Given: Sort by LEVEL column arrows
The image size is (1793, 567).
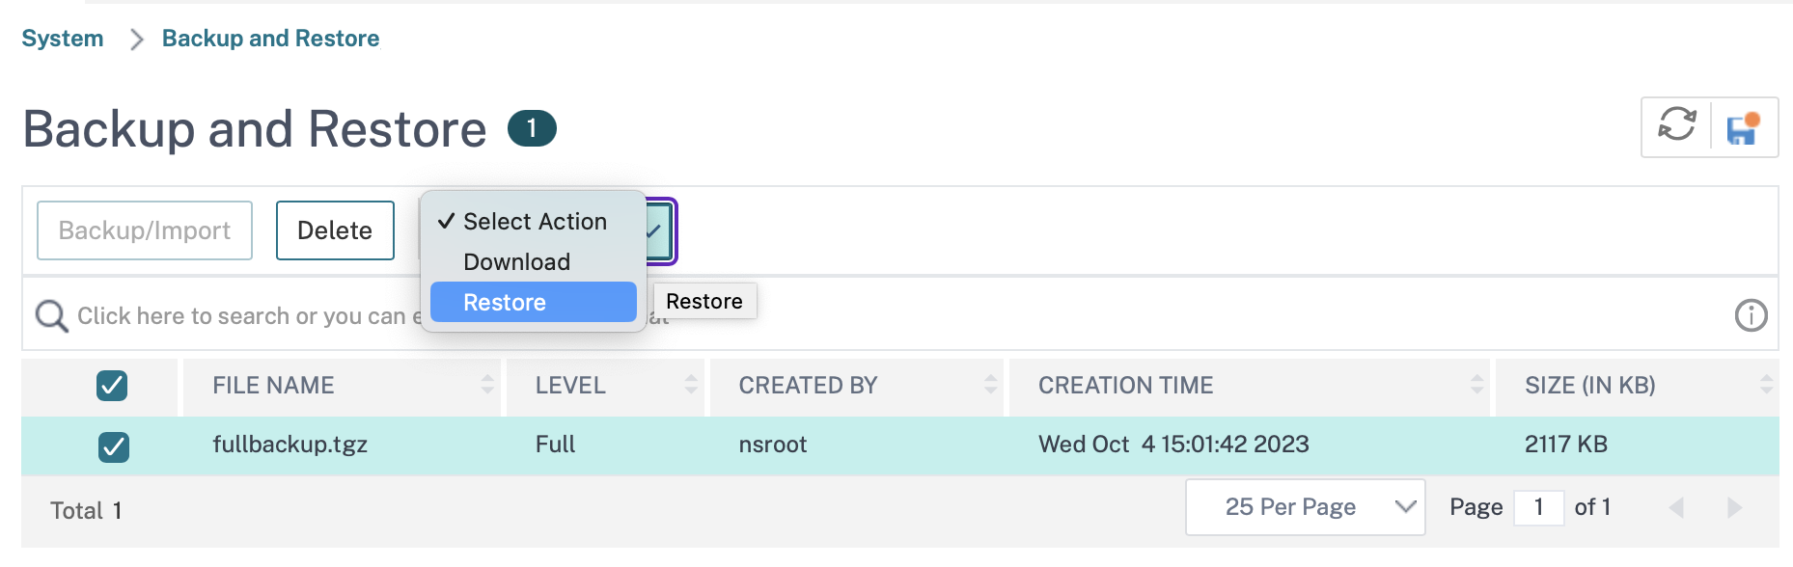Looking at the screenshot, I should tap(691, 385).
